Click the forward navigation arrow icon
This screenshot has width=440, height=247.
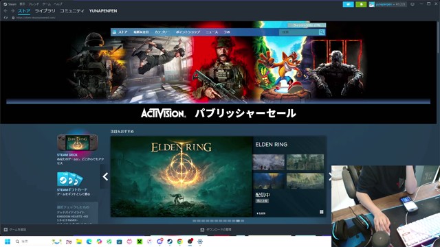point(12,11)
